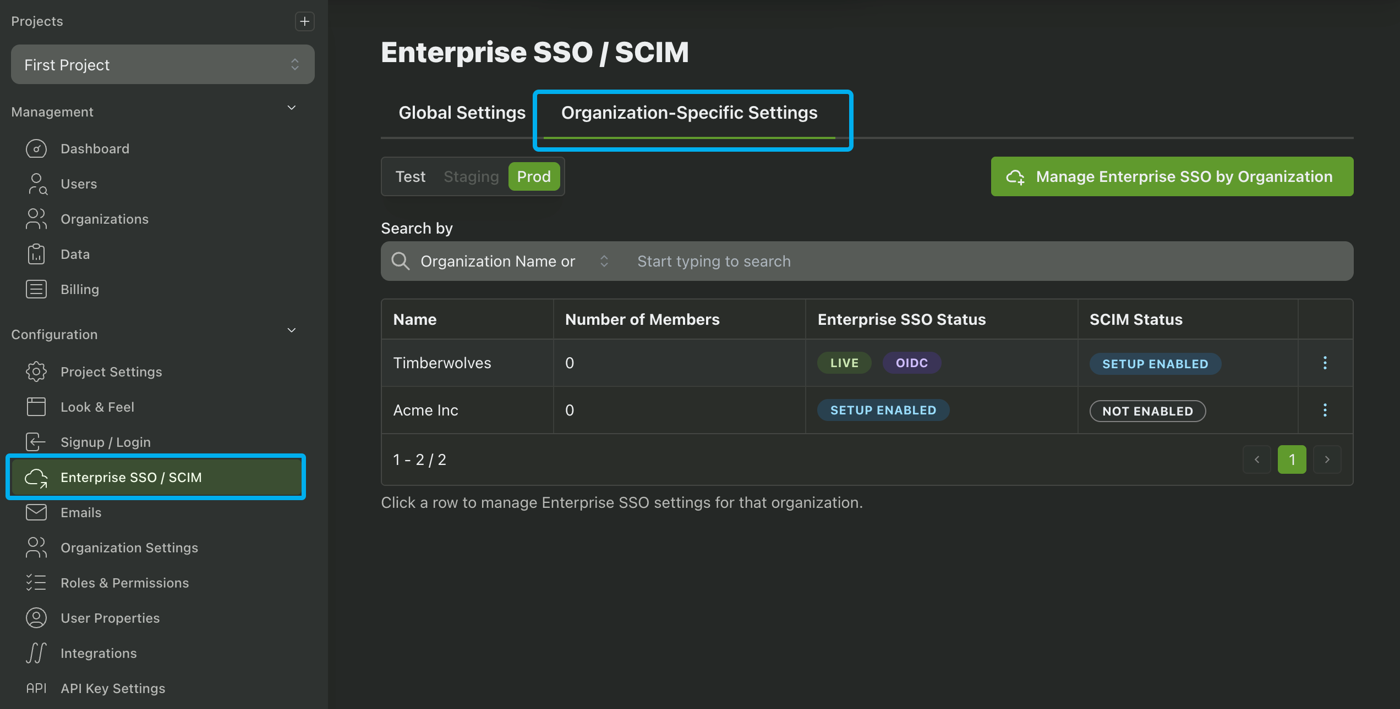Image resolution: width=1400 pixels, height=709 pixels.
Task: Open the Timberwolves row options menu
Action: click(1325, 363)
